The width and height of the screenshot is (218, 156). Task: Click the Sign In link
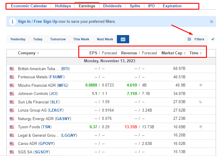click(24, 21)
